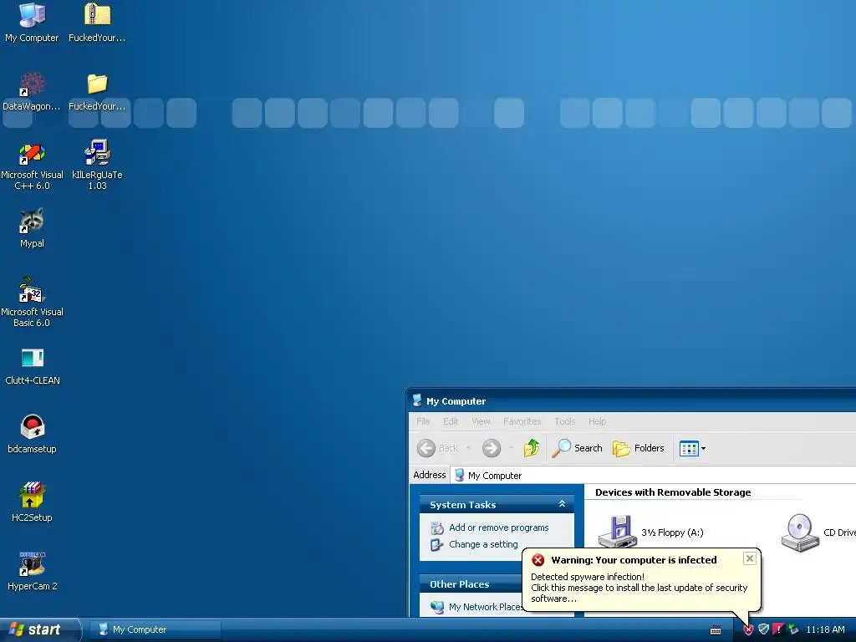
Task: Click the Start button
Action: click(39, 629)
